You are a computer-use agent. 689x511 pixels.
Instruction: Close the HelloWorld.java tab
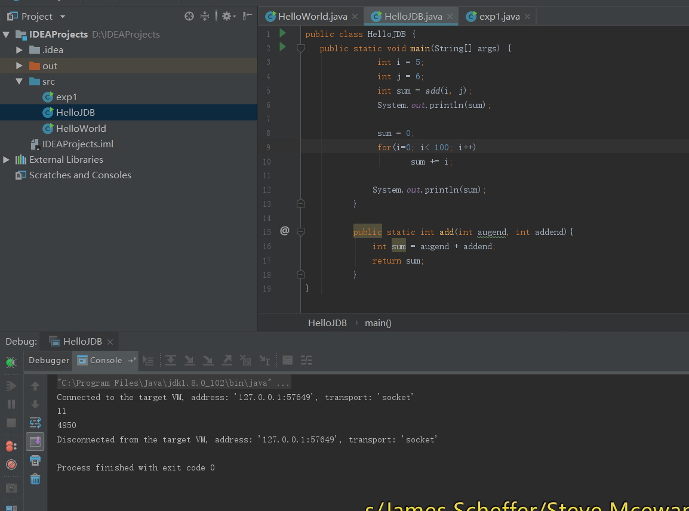click(x=355, y=17)
